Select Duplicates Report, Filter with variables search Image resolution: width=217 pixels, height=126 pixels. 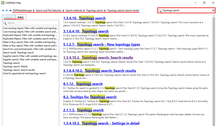(x=30, y=39)
